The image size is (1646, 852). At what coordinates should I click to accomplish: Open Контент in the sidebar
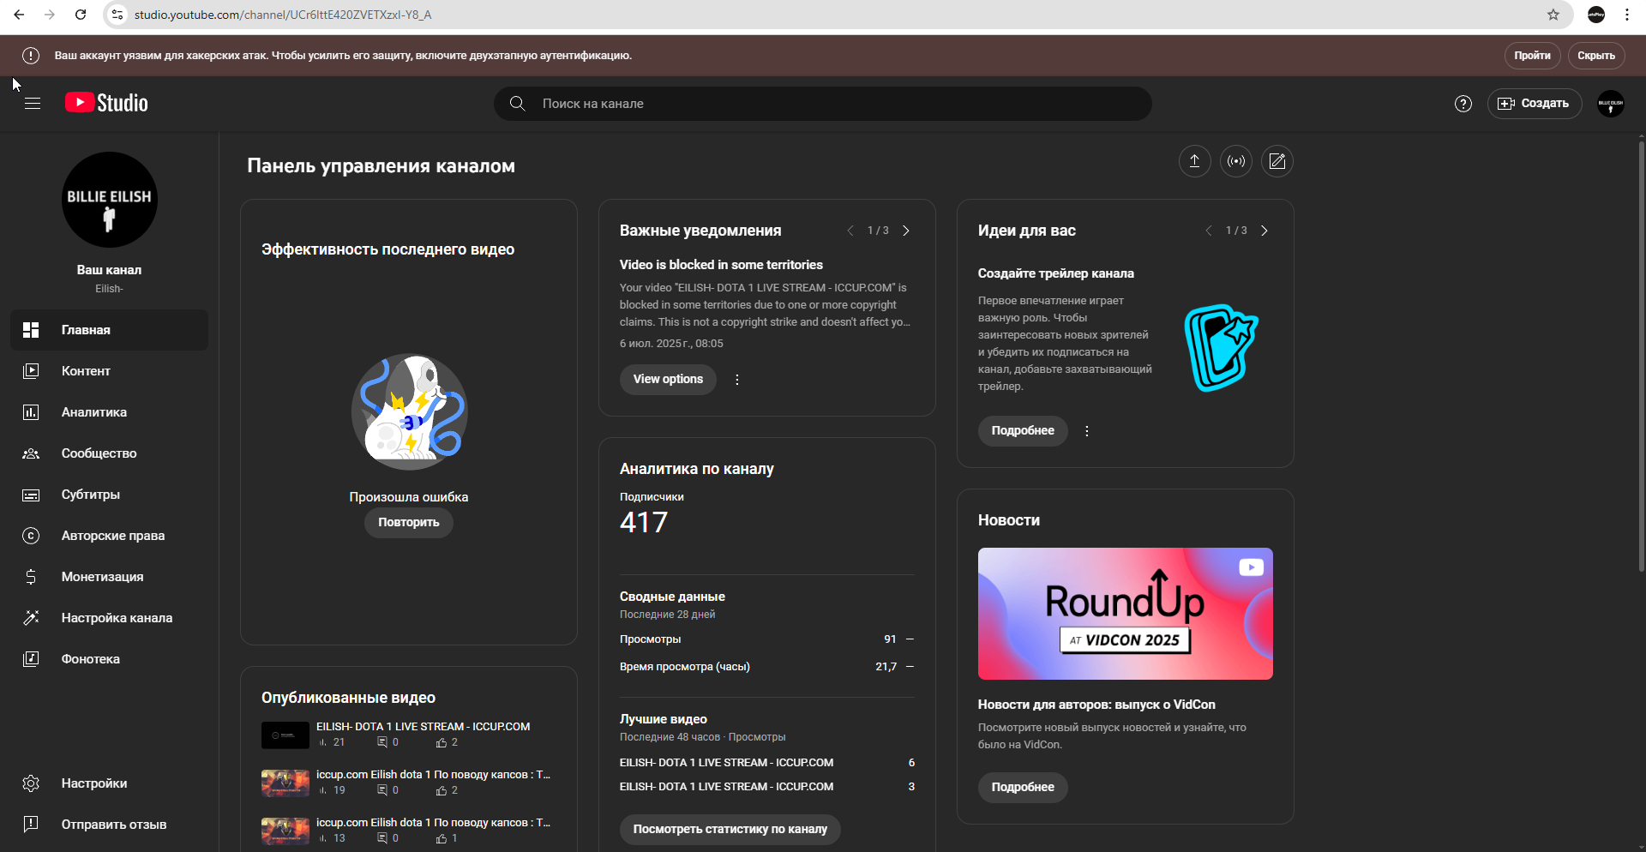click(109, 371)
